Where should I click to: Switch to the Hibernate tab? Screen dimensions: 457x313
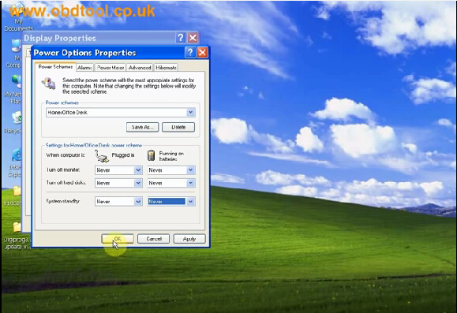click(166, 68)
